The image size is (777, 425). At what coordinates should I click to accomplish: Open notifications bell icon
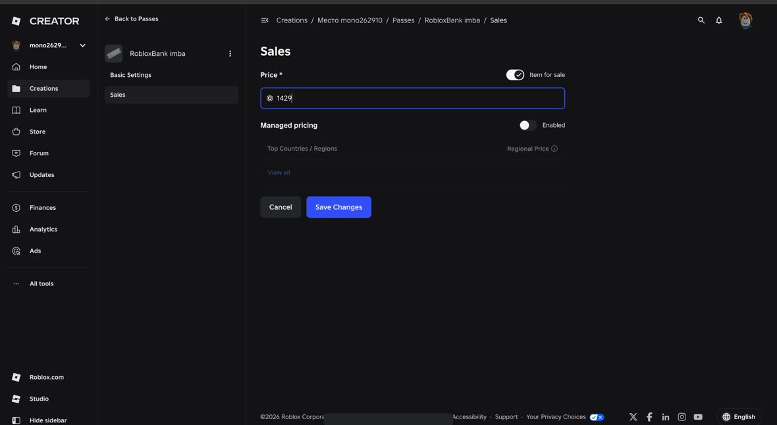[x=718, y=20]
